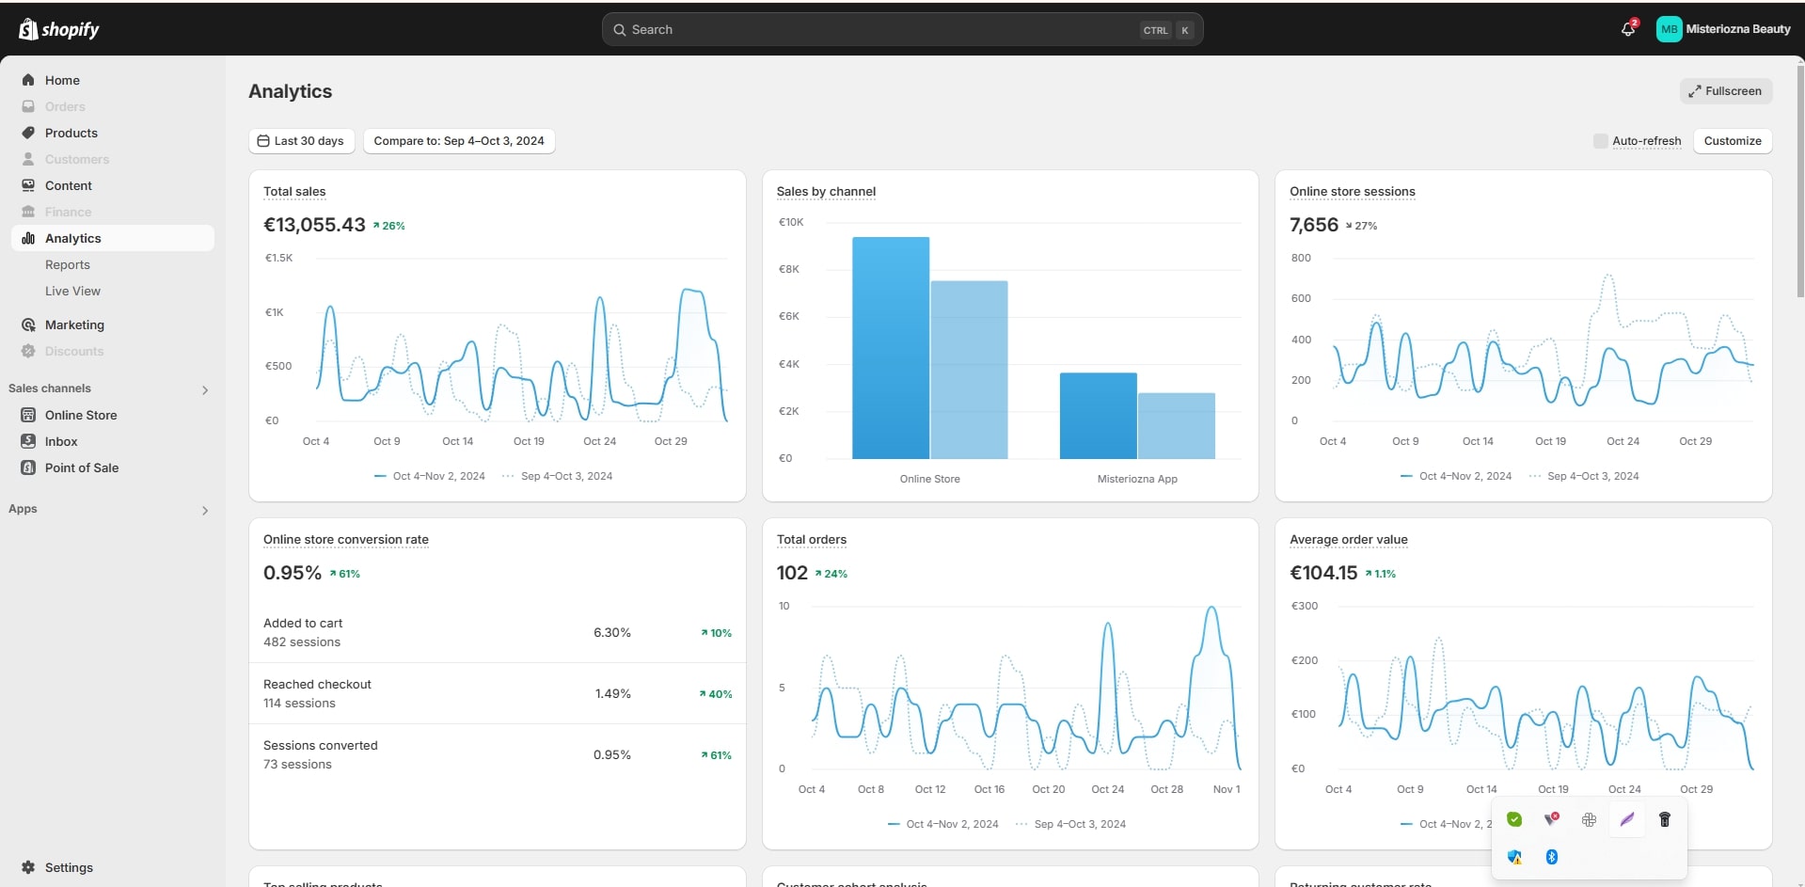Open the Compare to date range dropdown

point(459,141)
